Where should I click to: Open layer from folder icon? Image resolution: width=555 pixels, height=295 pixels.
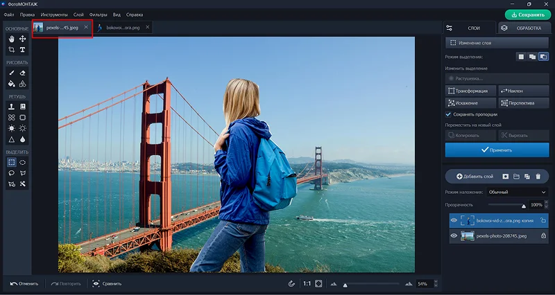coord(516,177)
